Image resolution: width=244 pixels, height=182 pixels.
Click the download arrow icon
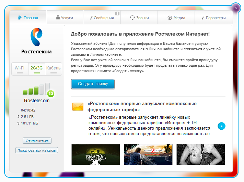pyautogui.click(x=18, y=117)
